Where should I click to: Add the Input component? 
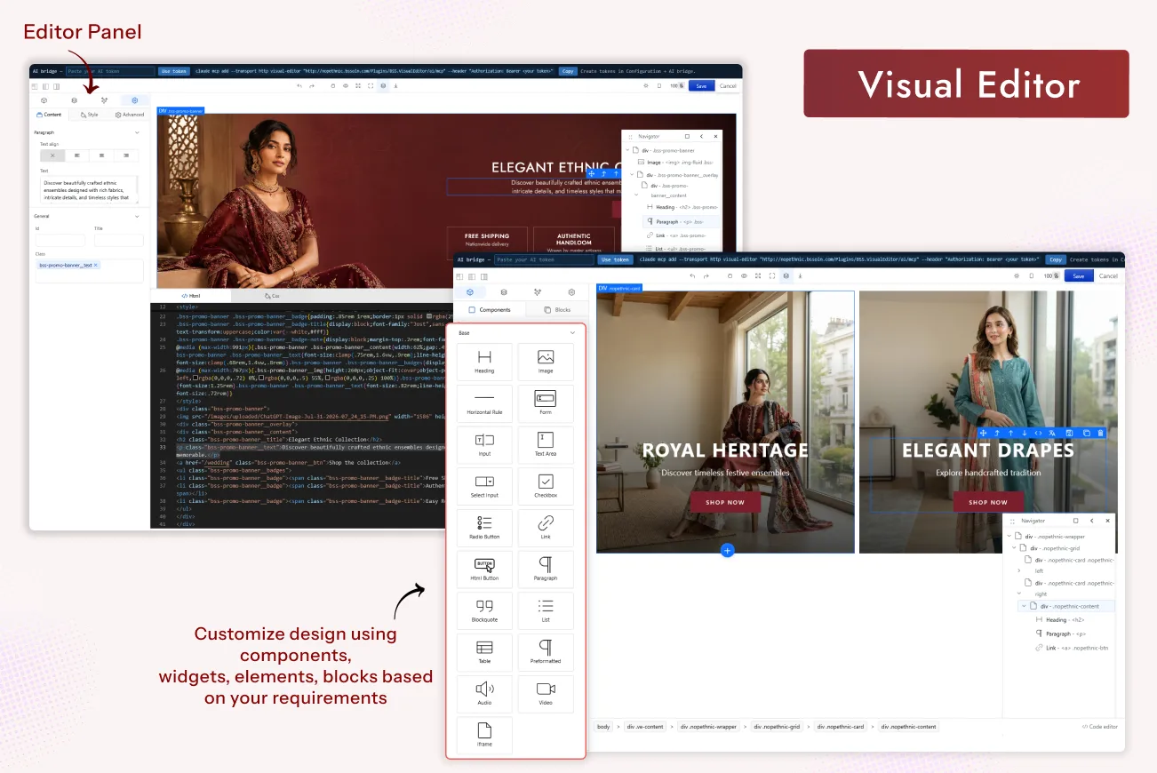coord(484,445)
